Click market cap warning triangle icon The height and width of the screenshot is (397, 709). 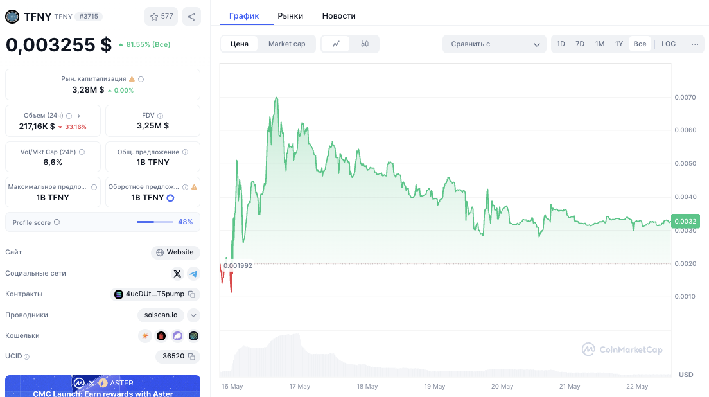[x=132, y=79]
